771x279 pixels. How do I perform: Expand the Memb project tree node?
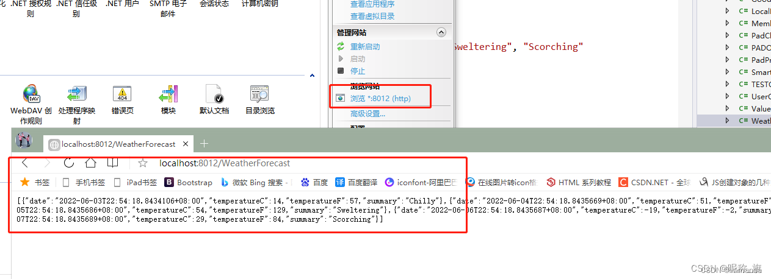tap(727, 23)
